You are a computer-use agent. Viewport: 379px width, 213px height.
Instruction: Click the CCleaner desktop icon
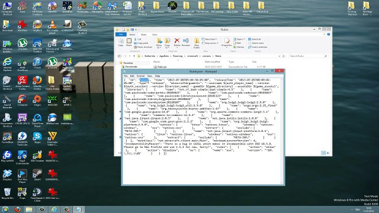23,101
